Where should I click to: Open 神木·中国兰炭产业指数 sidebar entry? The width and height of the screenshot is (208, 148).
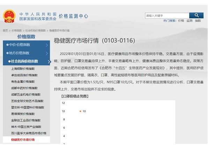pyautogui.click(x=26, y=127)
